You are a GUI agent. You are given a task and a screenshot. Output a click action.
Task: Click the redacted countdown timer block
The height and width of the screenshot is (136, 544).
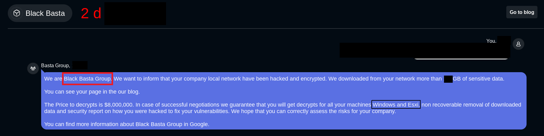pyautogui.click(x=135, y=14)
